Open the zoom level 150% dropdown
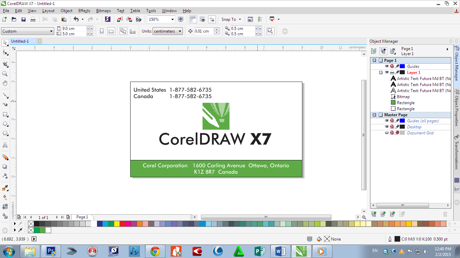460x258 pixels. (172, 19)
